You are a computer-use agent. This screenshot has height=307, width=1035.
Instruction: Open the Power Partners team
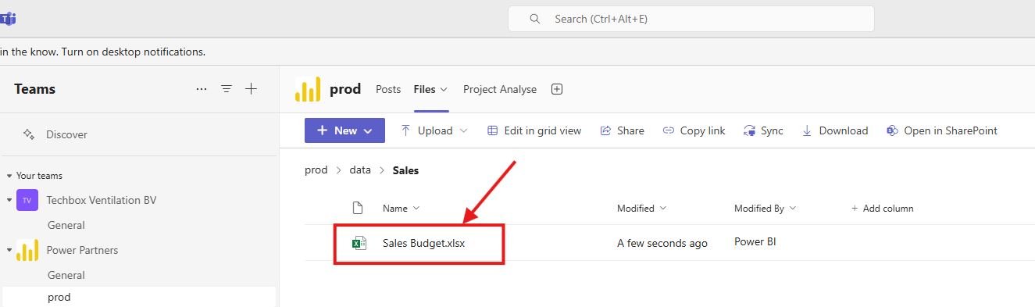pos(83,250)
